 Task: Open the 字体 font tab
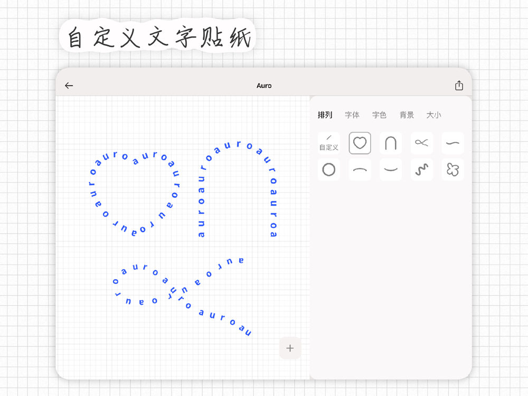click(352, 115)
